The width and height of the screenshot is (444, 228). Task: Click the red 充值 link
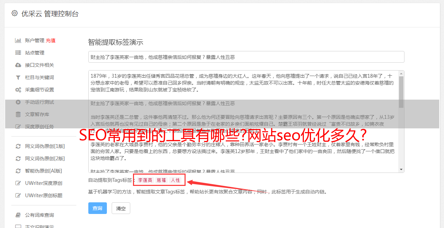[51, 40]
